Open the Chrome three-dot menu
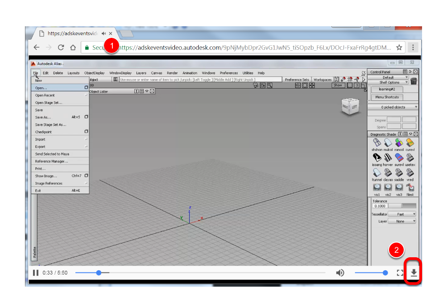The width and height of the screenshot is (439, 304). tap(413, 48)
